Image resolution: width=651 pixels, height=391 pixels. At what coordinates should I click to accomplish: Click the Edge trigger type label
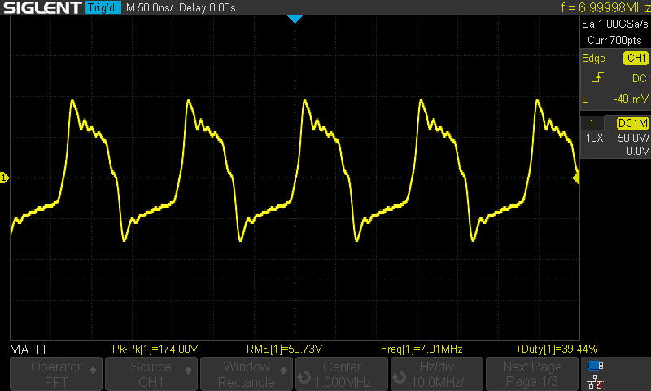click(593, 59)
